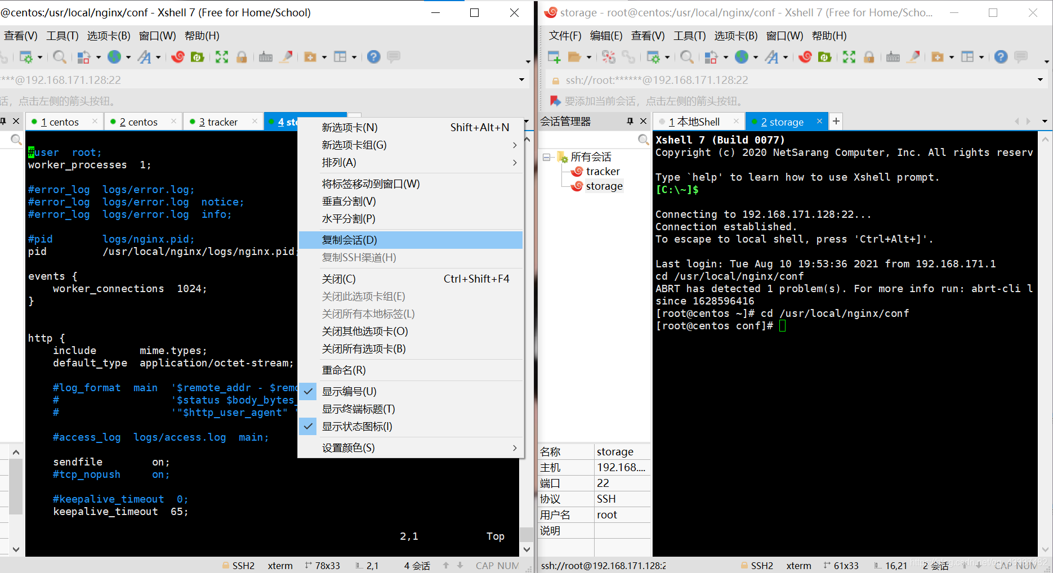The image size is (1053, 573).
Task: Select tracker session in tree
Action: coord(595,172)
